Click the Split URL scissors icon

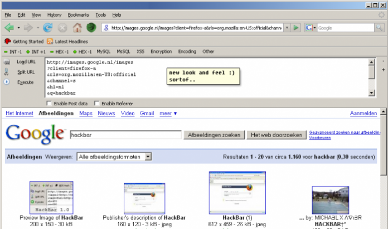pos(7,72)
